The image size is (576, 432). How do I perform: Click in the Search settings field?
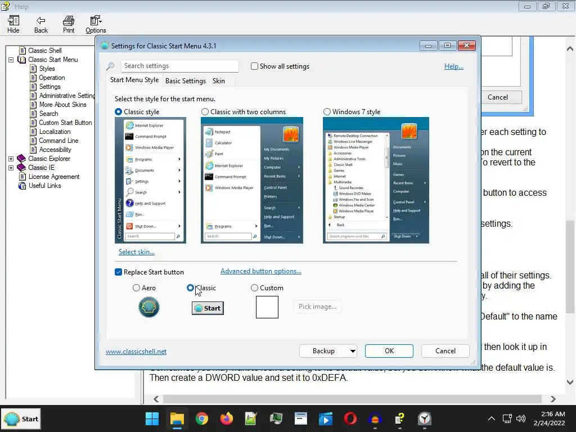(x=180, y=66)
